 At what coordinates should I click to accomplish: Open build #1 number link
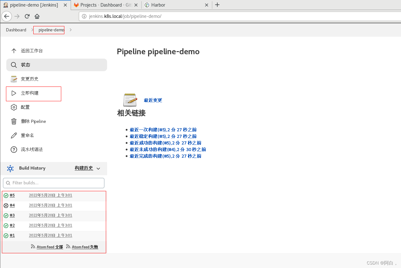coord(12,235)
